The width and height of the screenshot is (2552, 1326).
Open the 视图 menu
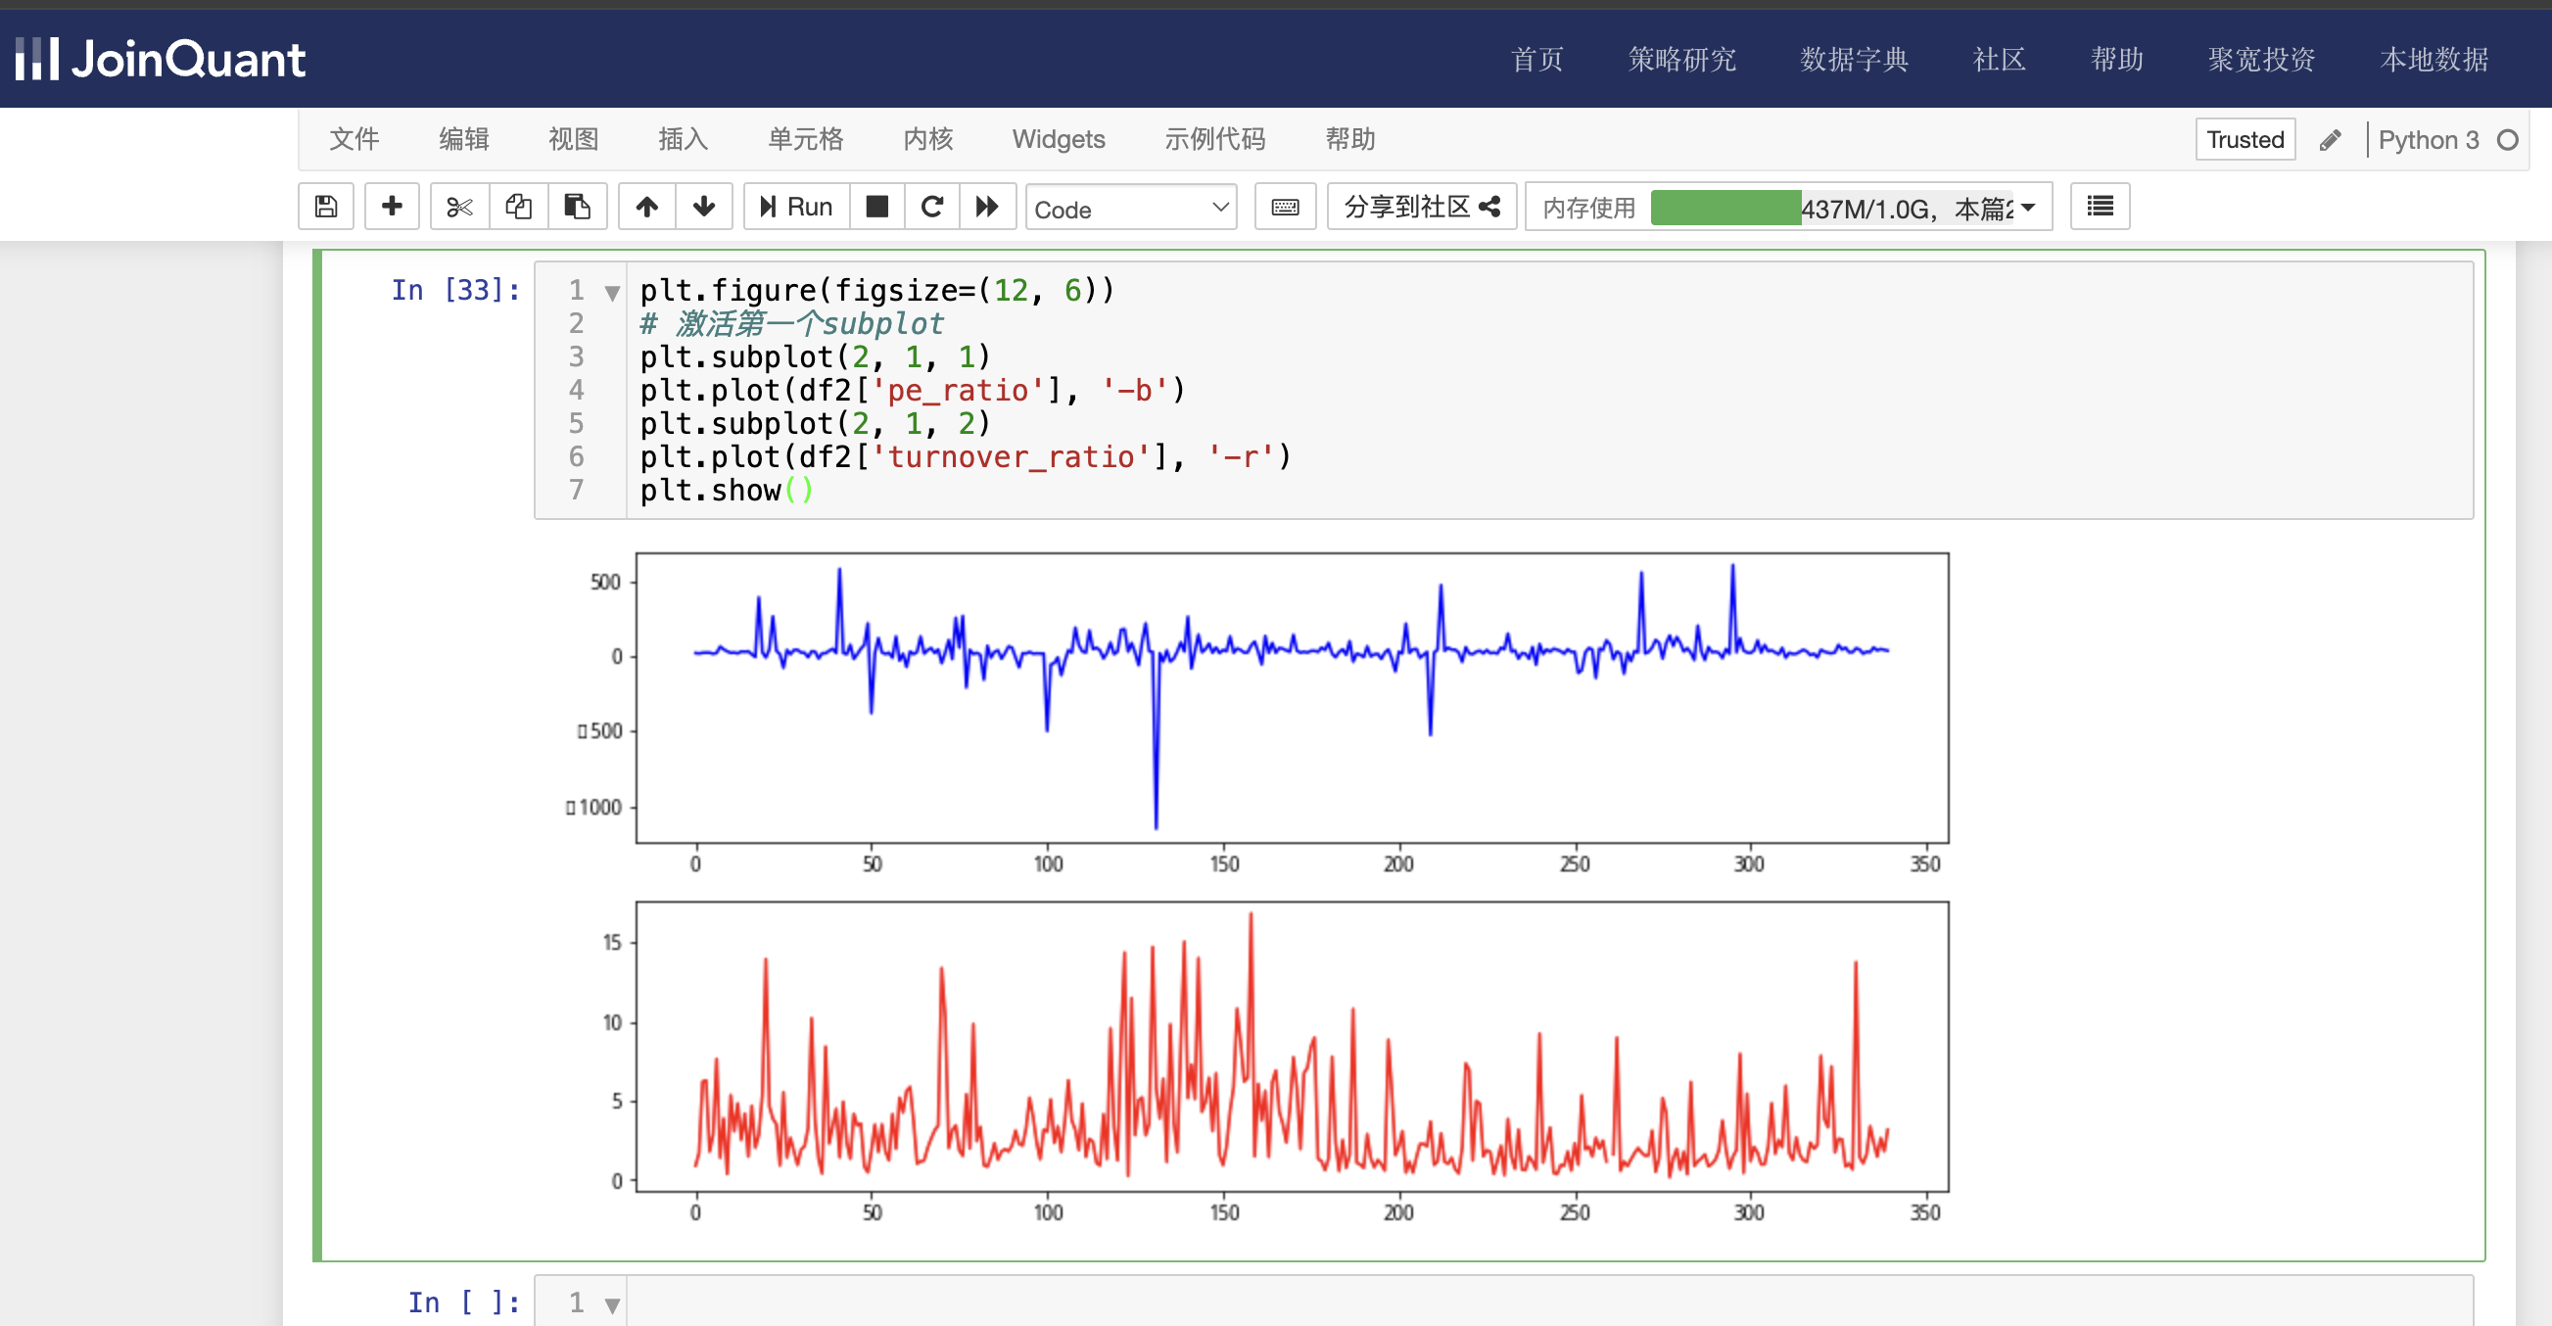pos(574,139)
